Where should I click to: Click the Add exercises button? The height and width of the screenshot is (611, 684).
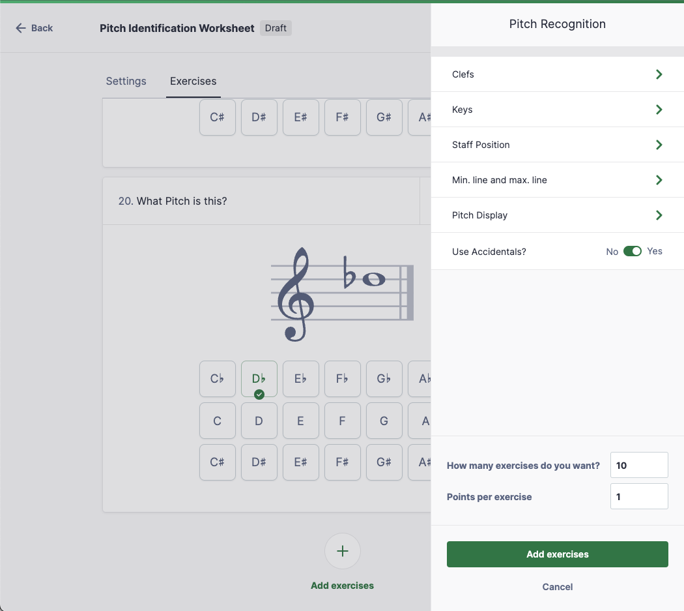click(557, 554)
